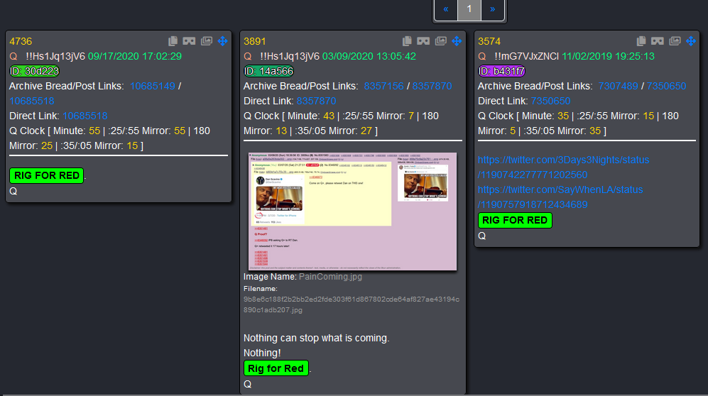Click the copy icon on post 4736
This screenshot has height=396, width=708.
coord(173,41)
